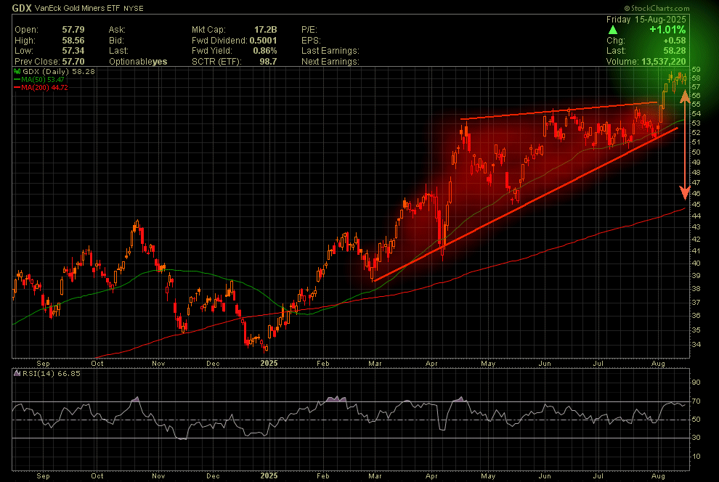
Task: Click the Optionable yes entry
Action: (138, 62)
